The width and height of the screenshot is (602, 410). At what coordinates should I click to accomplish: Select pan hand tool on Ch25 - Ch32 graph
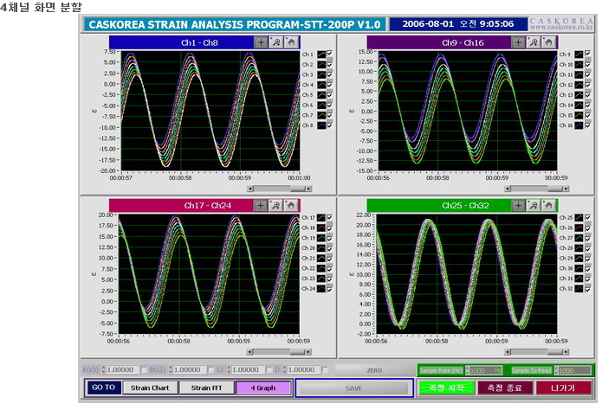tap(548, 206)
